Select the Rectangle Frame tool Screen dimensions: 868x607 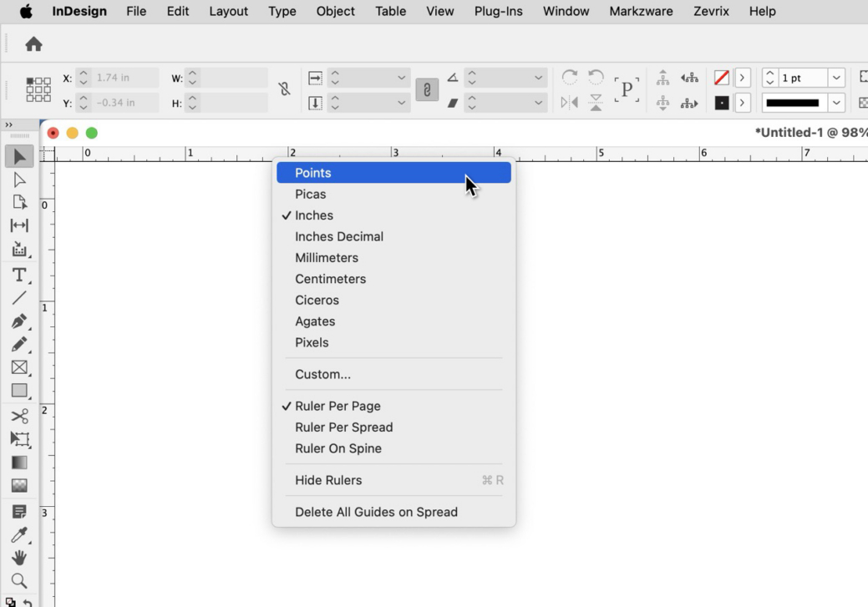point(19,367)
